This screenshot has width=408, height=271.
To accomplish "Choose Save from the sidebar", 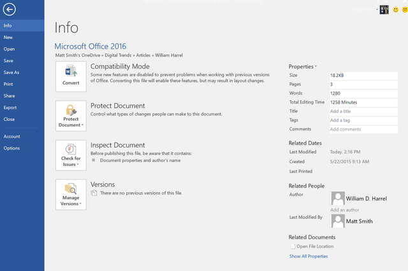I will click(x=22, y=60).
